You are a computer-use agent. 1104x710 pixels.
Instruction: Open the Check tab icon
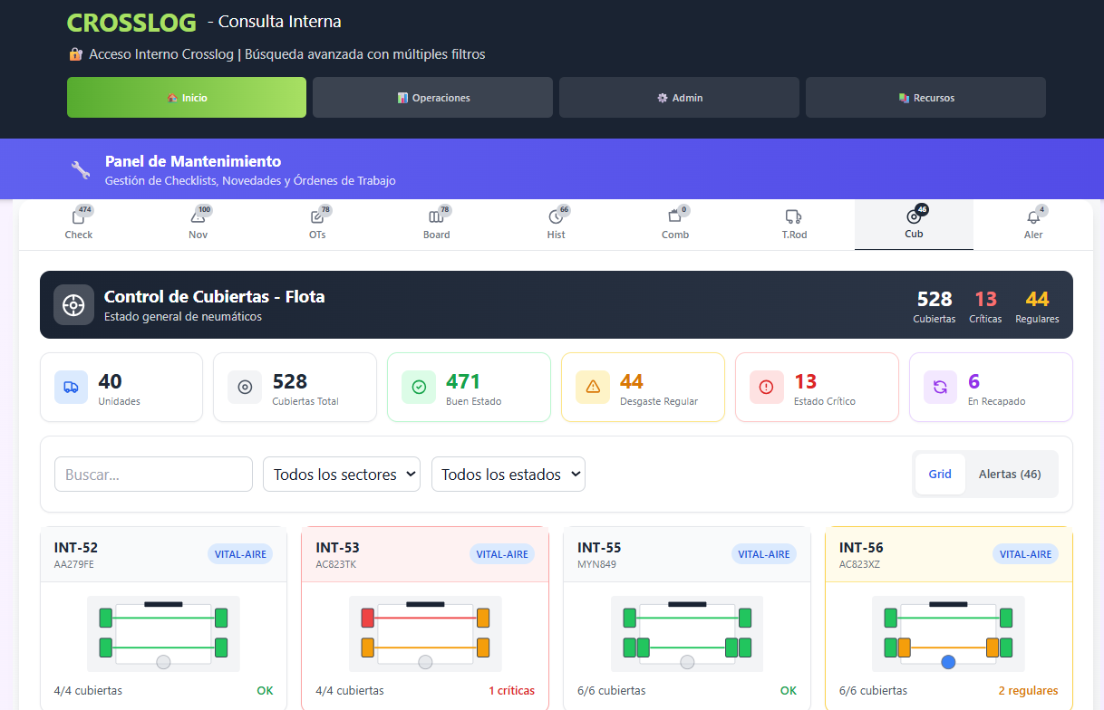[79, 217]
